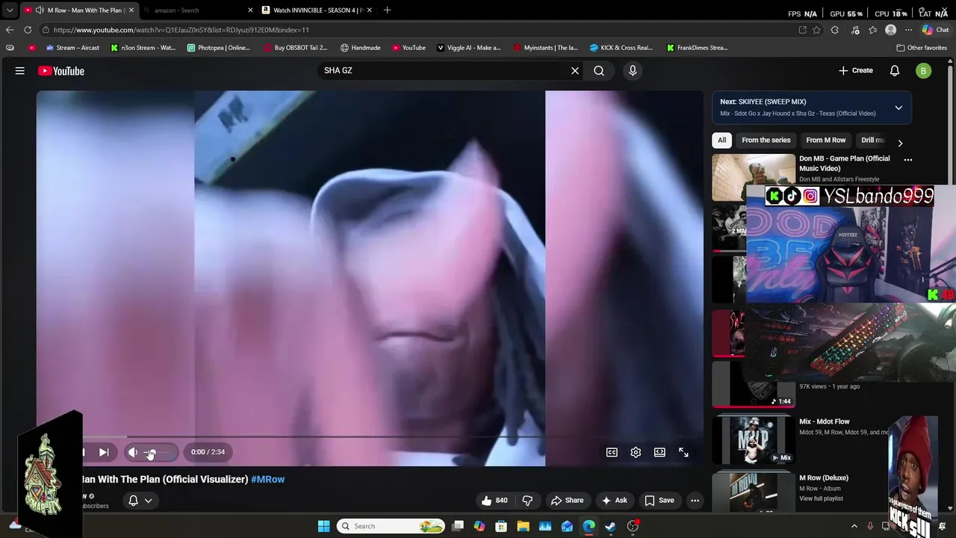Image resolution: width=956 pixels, height=538 pixels.
Task: Open the Don MB Game Plan thumbnail
Action: [x=754, y=177]
